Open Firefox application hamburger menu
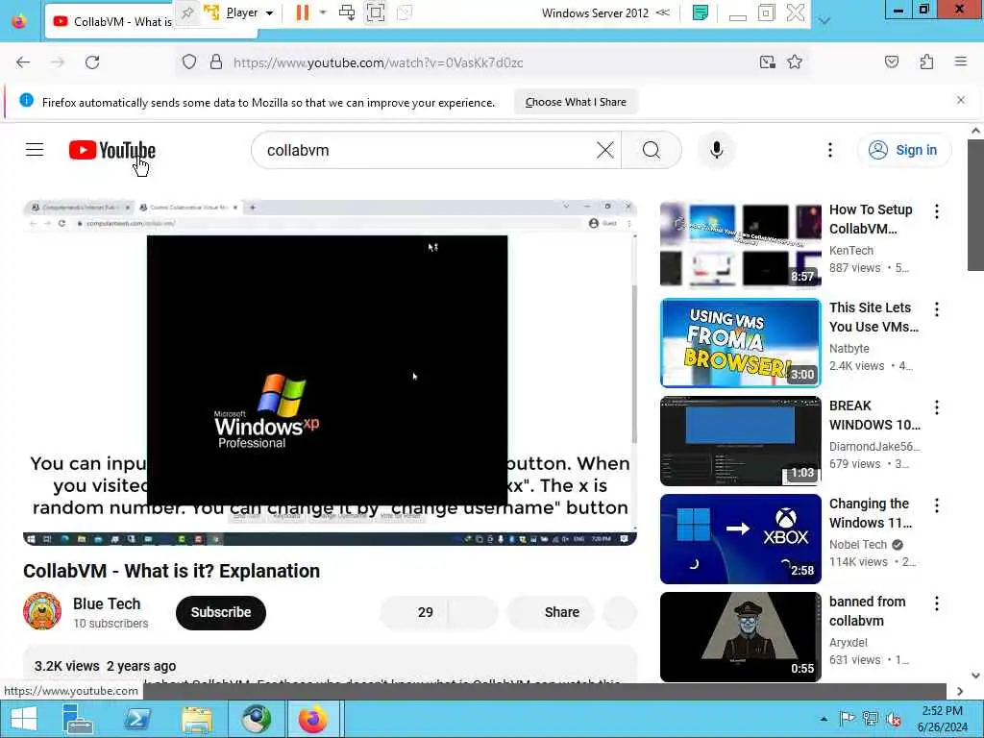 tap(961, 62)
